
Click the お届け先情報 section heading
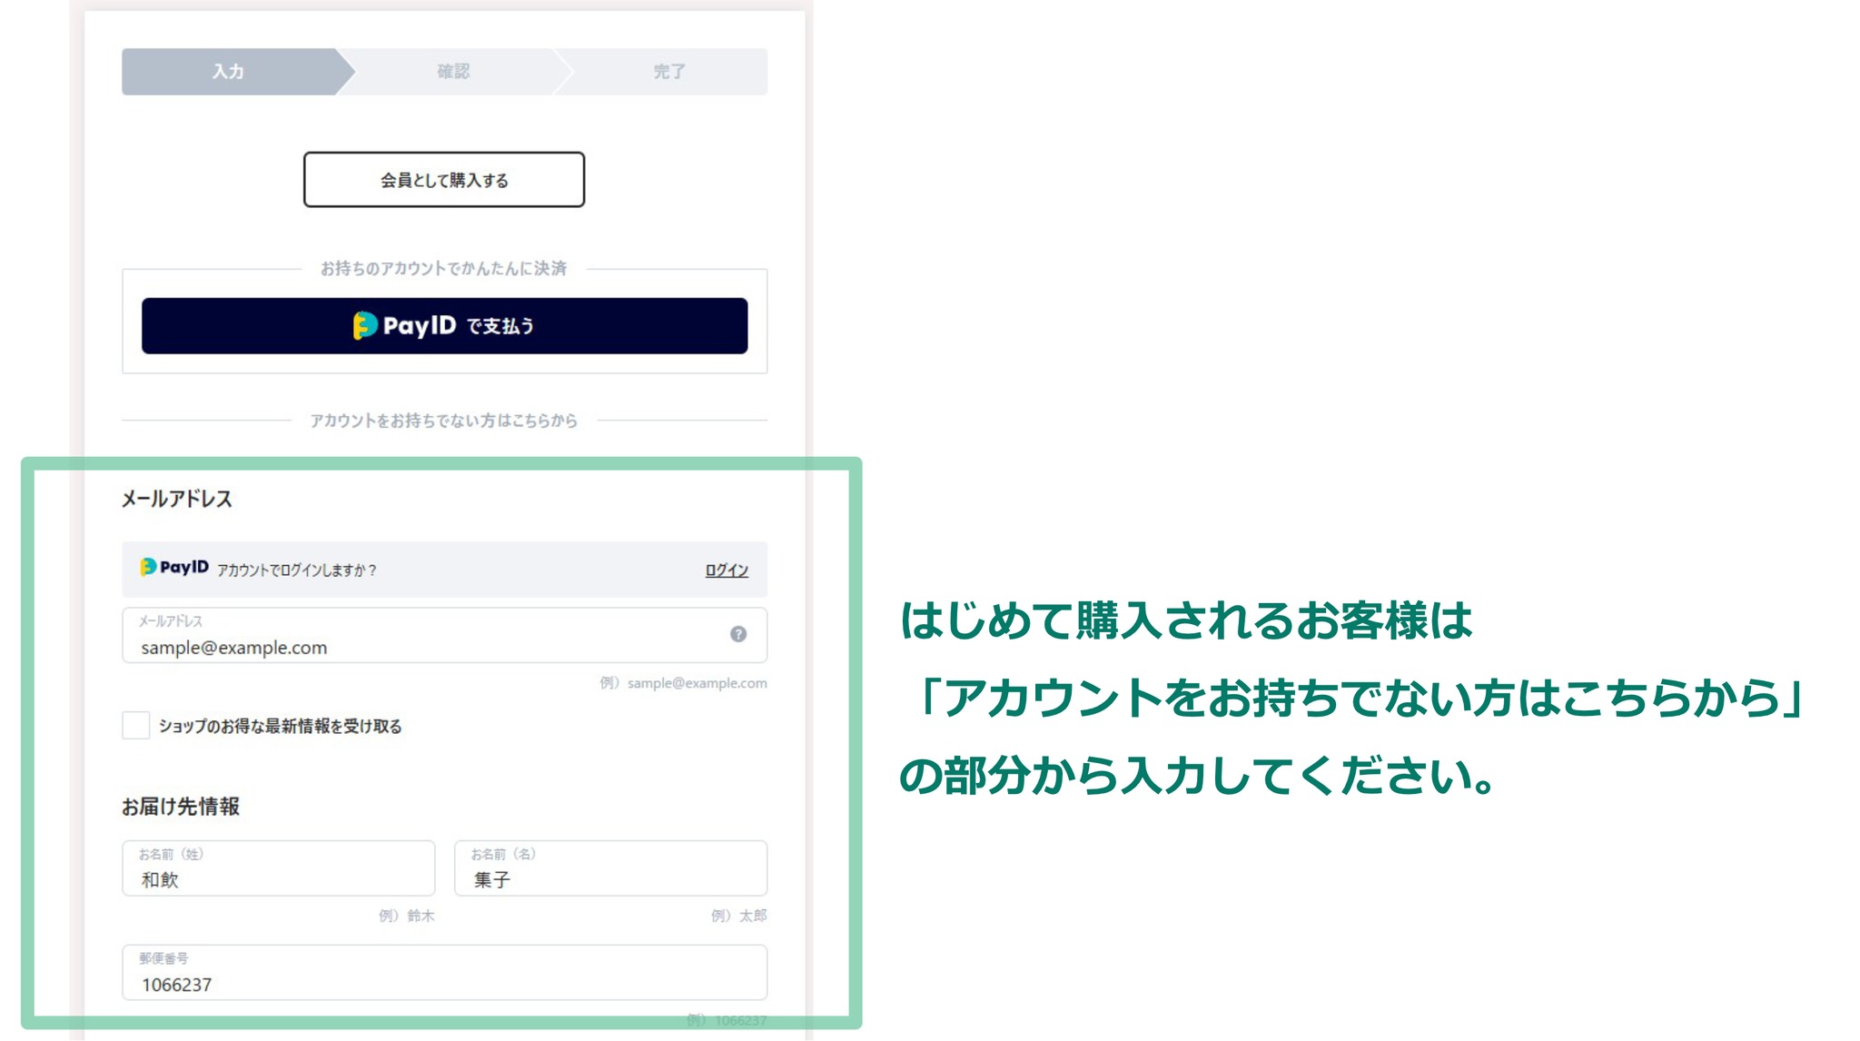coord(181,807)
